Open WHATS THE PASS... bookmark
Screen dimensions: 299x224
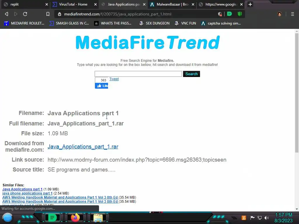(x=113, y=23)
